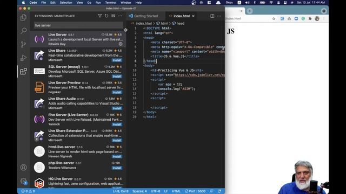Open the Accounts icon in activity bar
Image resolution: width=346 pixels, height=194 pixels.
(23, 168)
